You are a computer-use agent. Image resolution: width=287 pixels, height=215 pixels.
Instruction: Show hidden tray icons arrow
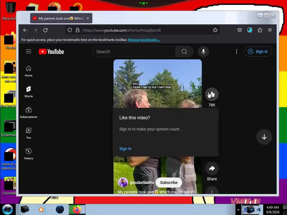coord(238,210)
